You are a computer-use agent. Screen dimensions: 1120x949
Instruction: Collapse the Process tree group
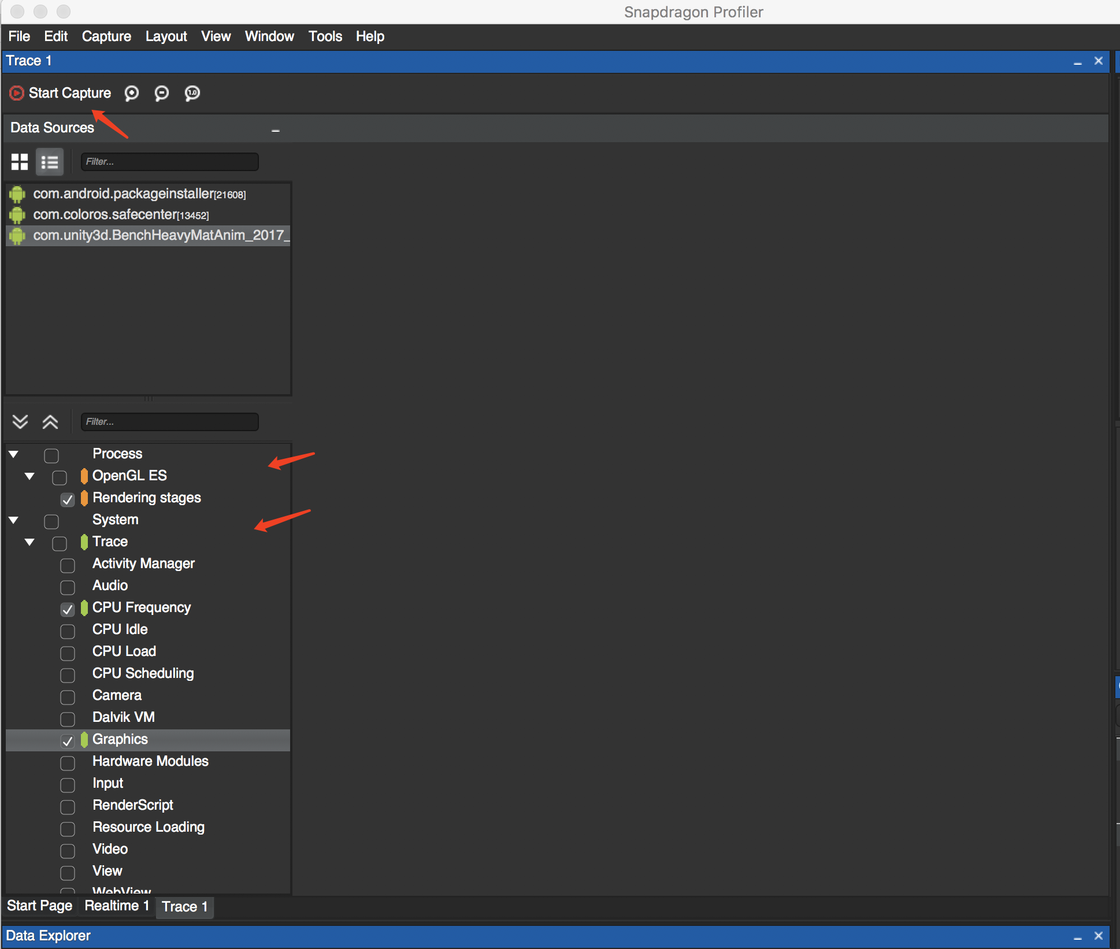[x=14, y=454]
